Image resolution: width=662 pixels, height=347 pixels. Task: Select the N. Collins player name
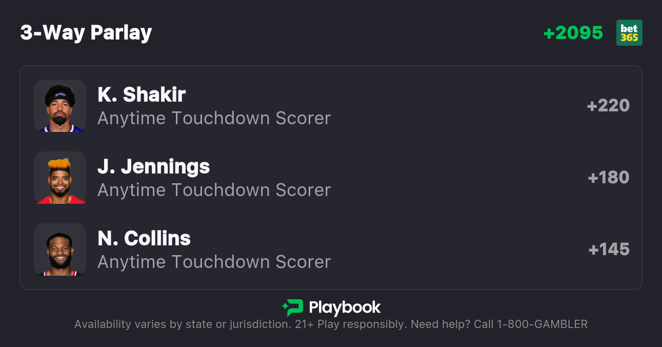click(144, 238)
